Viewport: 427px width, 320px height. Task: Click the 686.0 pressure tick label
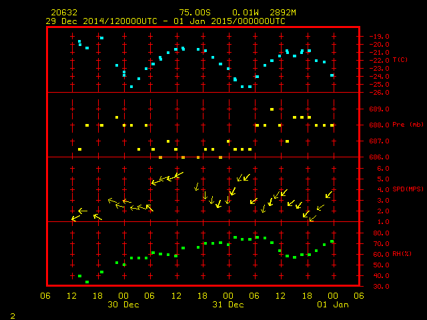click(380, 157)
